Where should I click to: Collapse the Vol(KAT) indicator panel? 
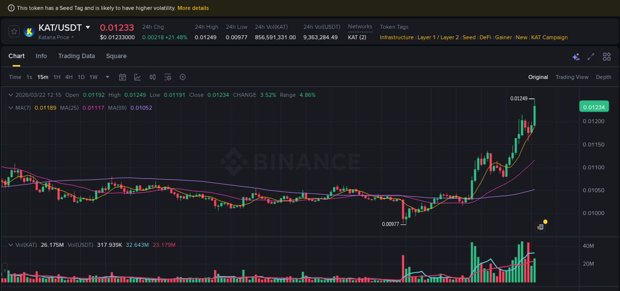pyautogui.click(x=11, y=244)
